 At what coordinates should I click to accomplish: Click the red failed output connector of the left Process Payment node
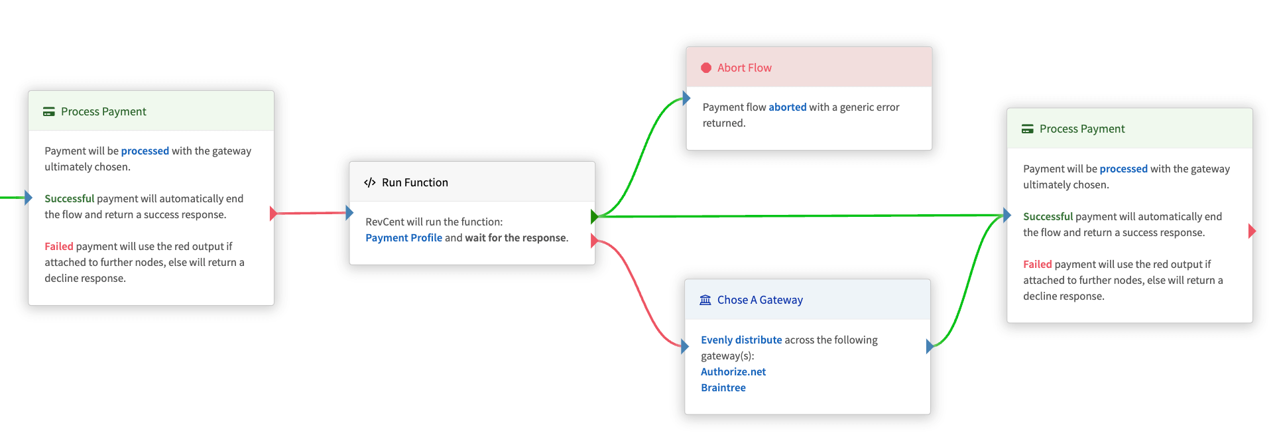[x=273, y=214]
